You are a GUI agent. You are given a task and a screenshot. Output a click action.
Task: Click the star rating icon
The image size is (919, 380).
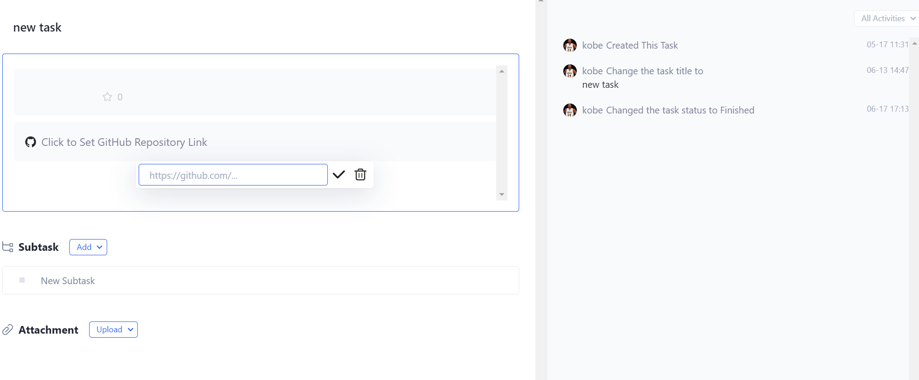tap(107, 97)
